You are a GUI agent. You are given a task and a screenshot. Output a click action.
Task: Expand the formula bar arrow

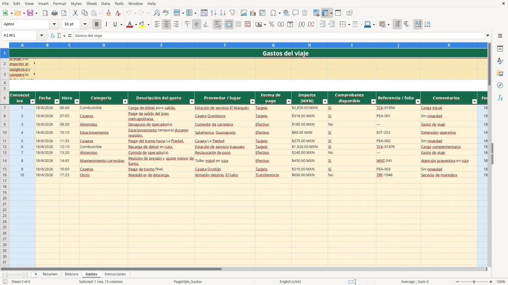(488, 35)
